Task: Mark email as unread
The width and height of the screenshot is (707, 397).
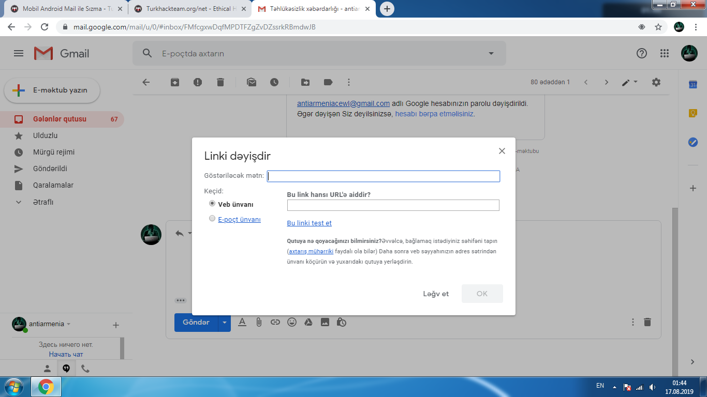Action: 252,82
